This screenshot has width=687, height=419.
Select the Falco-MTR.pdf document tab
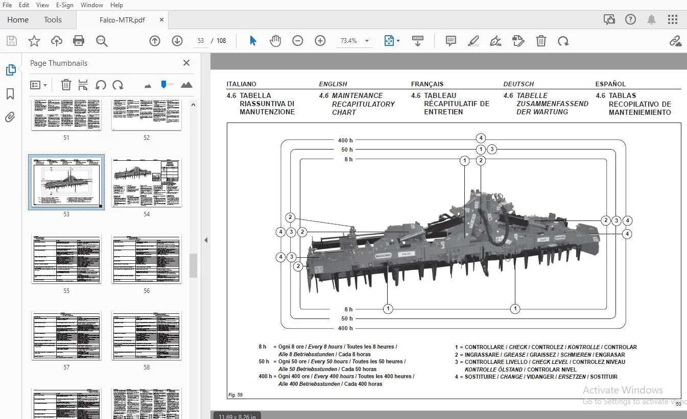(x=122, y=20)
